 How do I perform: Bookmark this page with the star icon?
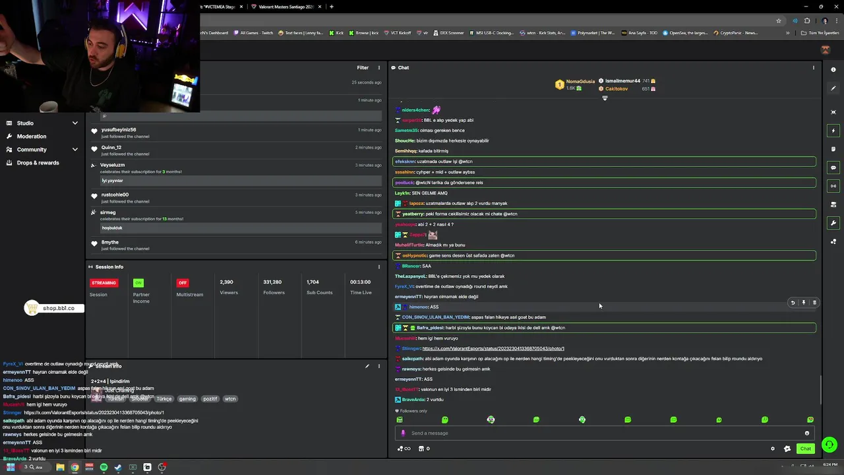coord(779,20)
